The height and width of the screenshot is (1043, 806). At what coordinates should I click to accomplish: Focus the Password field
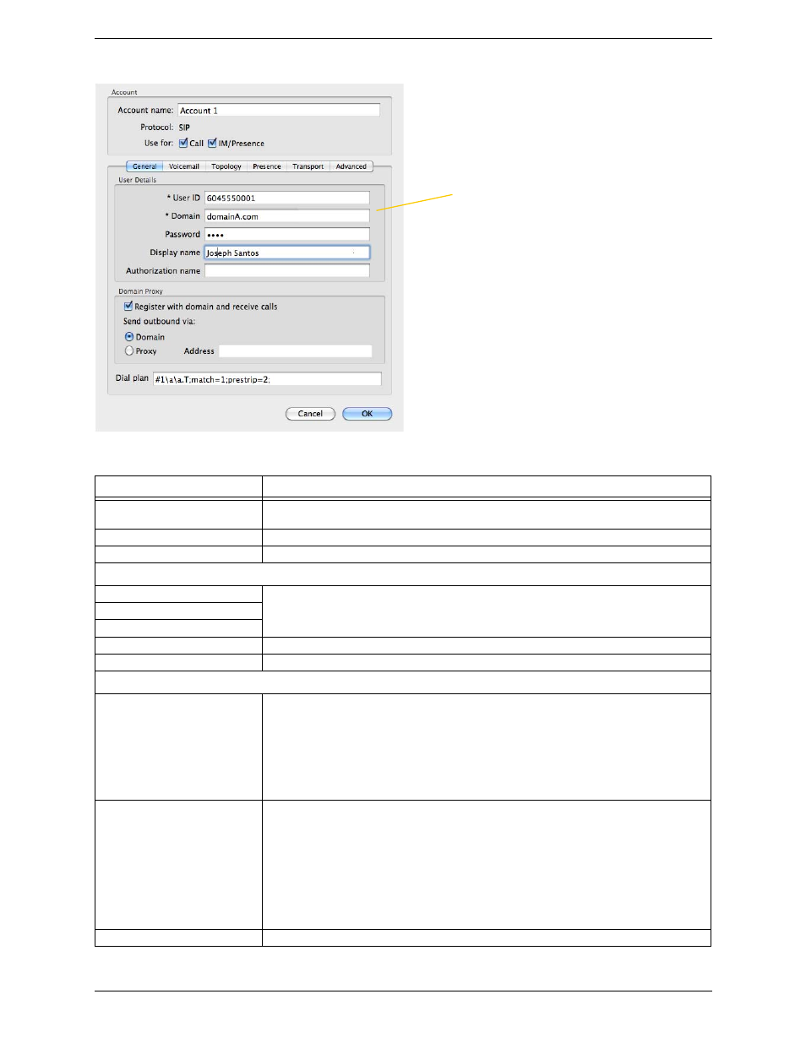point(287,235)
